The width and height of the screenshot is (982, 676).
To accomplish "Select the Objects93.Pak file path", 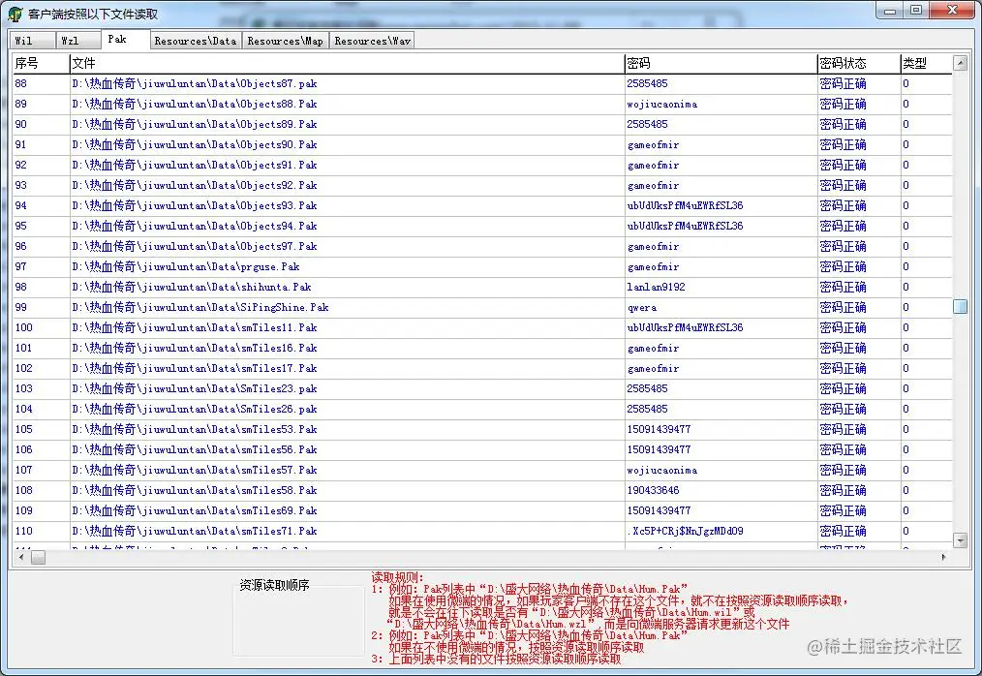I will [x=194, y=205].
